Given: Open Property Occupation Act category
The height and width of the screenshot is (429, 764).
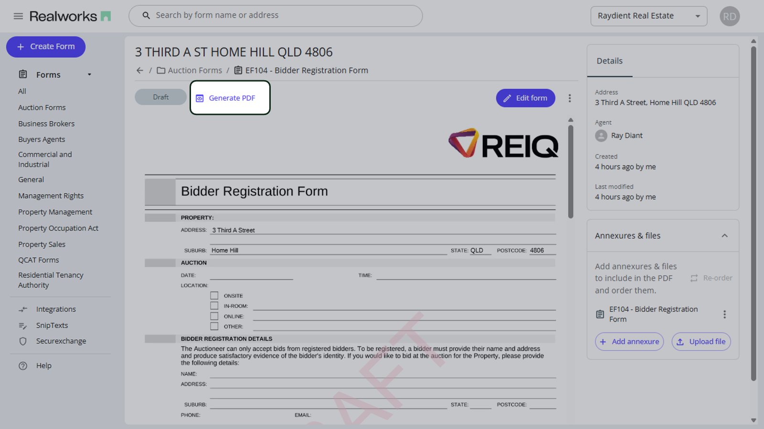Looking at the screenshot, I should click(58, 229).
